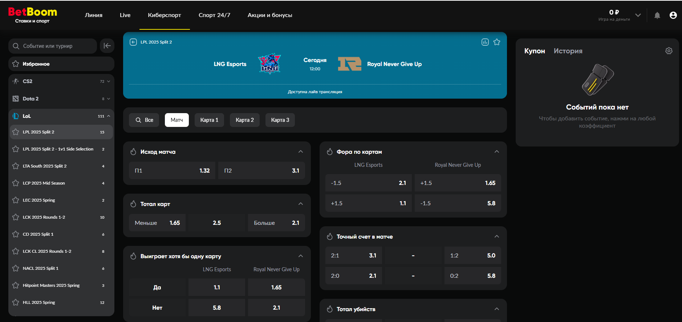This screenshot has width=682, height=322.
Task: Click the back arrow next to LPL 2025 Split 2
Action: tap(133, 42)
